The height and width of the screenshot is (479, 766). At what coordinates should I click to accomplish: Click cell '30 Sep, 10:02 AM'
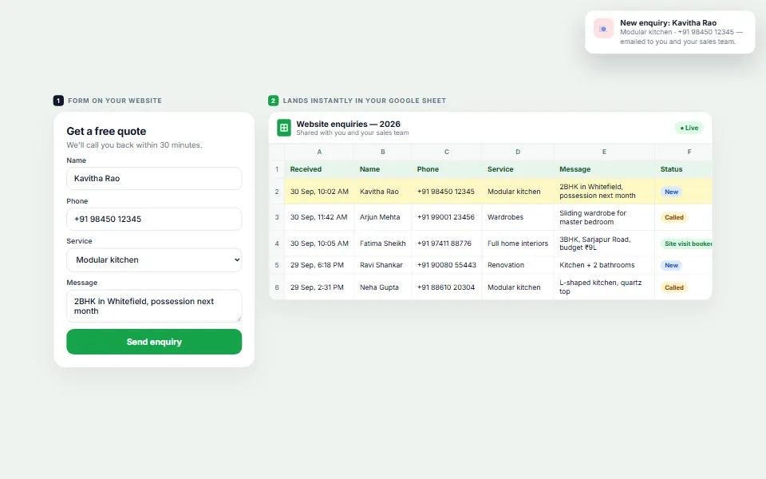coord(319,192)
